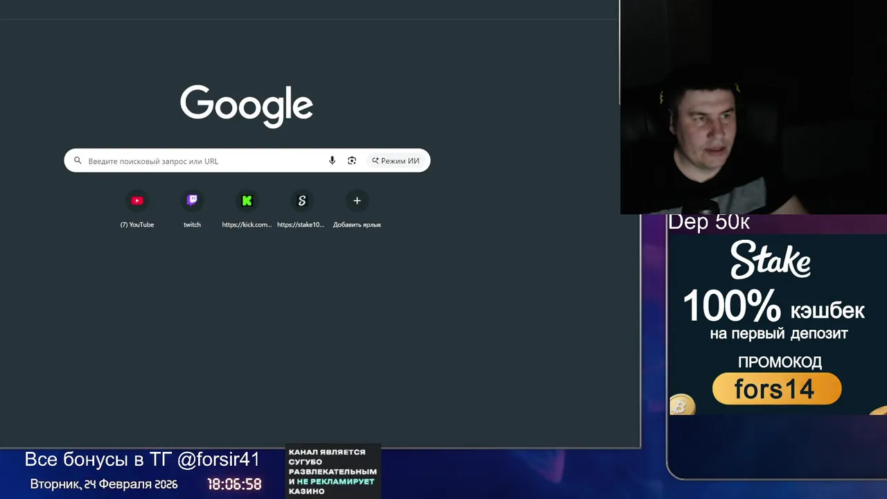This screenshot has height=499, width=887.
Task: Click the (7) YouTube label
Action: point(137,225)
